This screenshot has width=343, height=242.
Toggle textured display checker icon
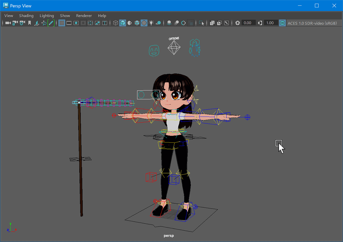[144, 23]
